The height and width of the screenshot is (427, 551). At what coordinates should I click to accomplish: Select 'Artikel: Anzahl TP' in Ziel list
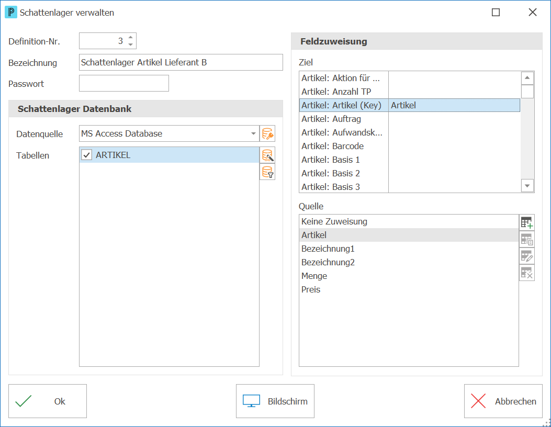pyautogui.click(x=410, y=92)
